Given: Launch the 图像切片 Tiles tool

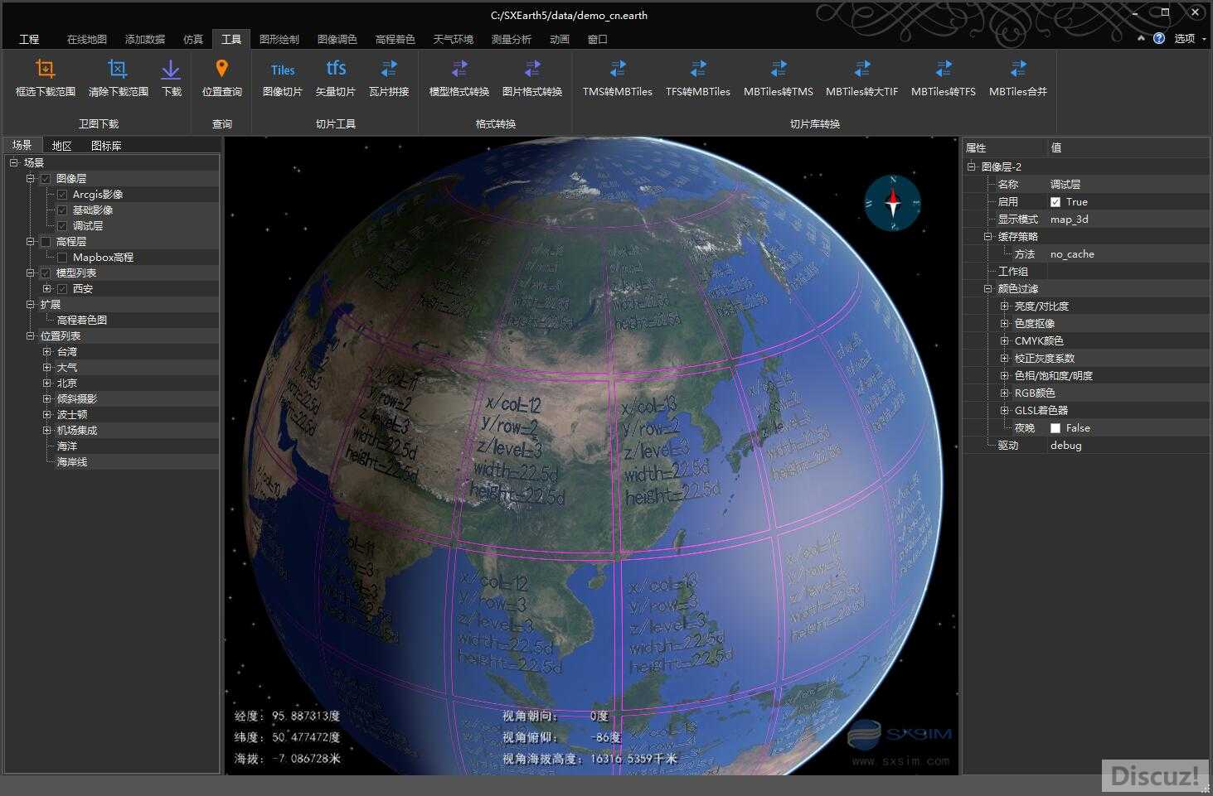Looking at the screenshot, I should [x=283, y=70].
